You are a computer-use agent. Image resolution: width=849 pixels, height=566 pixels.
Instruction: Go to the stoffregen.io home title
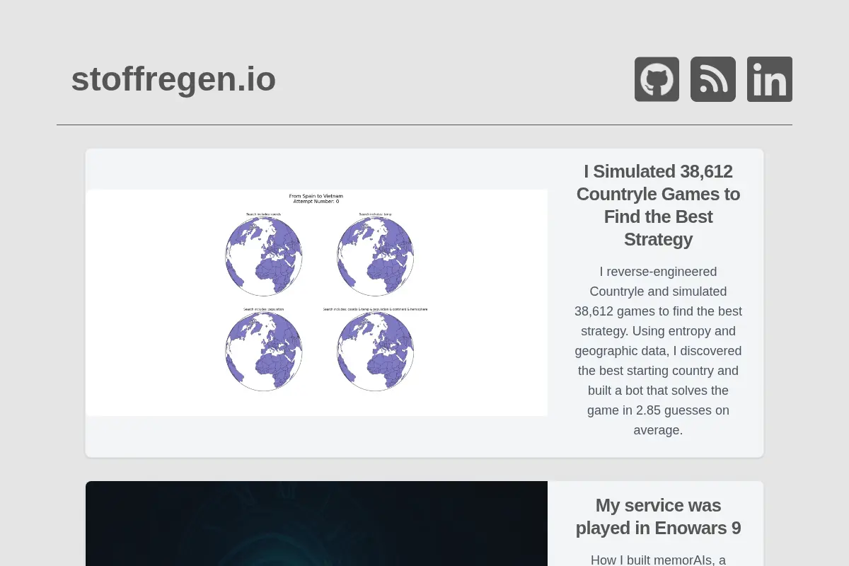pos(173,79)
